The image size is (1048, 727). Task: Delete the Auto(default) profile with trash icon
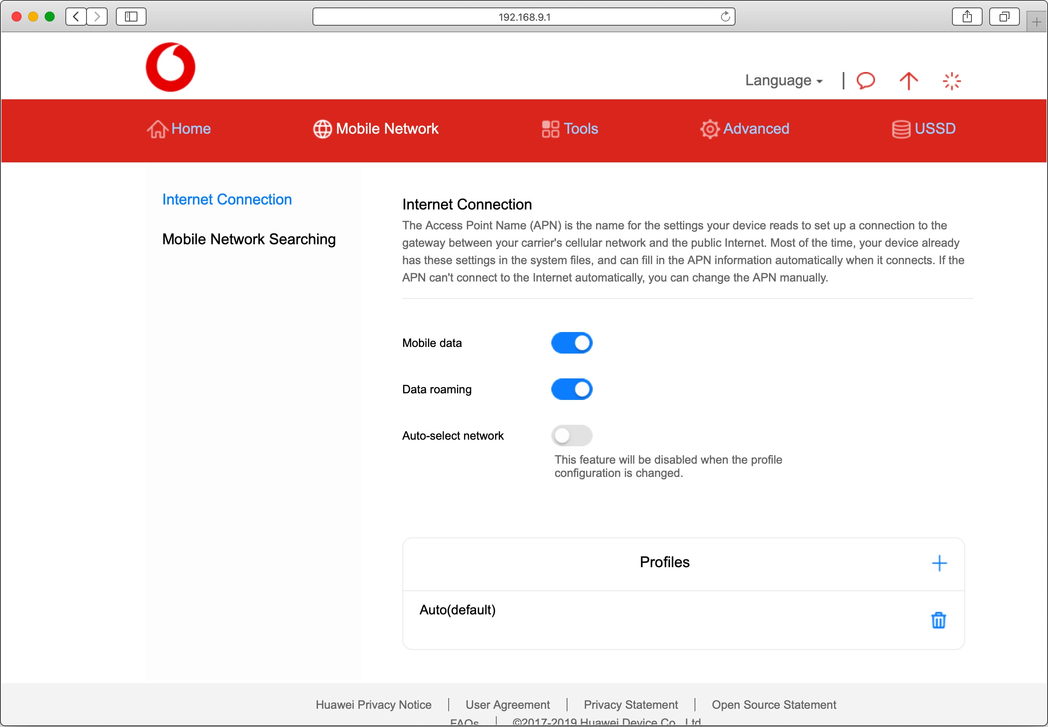(x=938, y=620)
